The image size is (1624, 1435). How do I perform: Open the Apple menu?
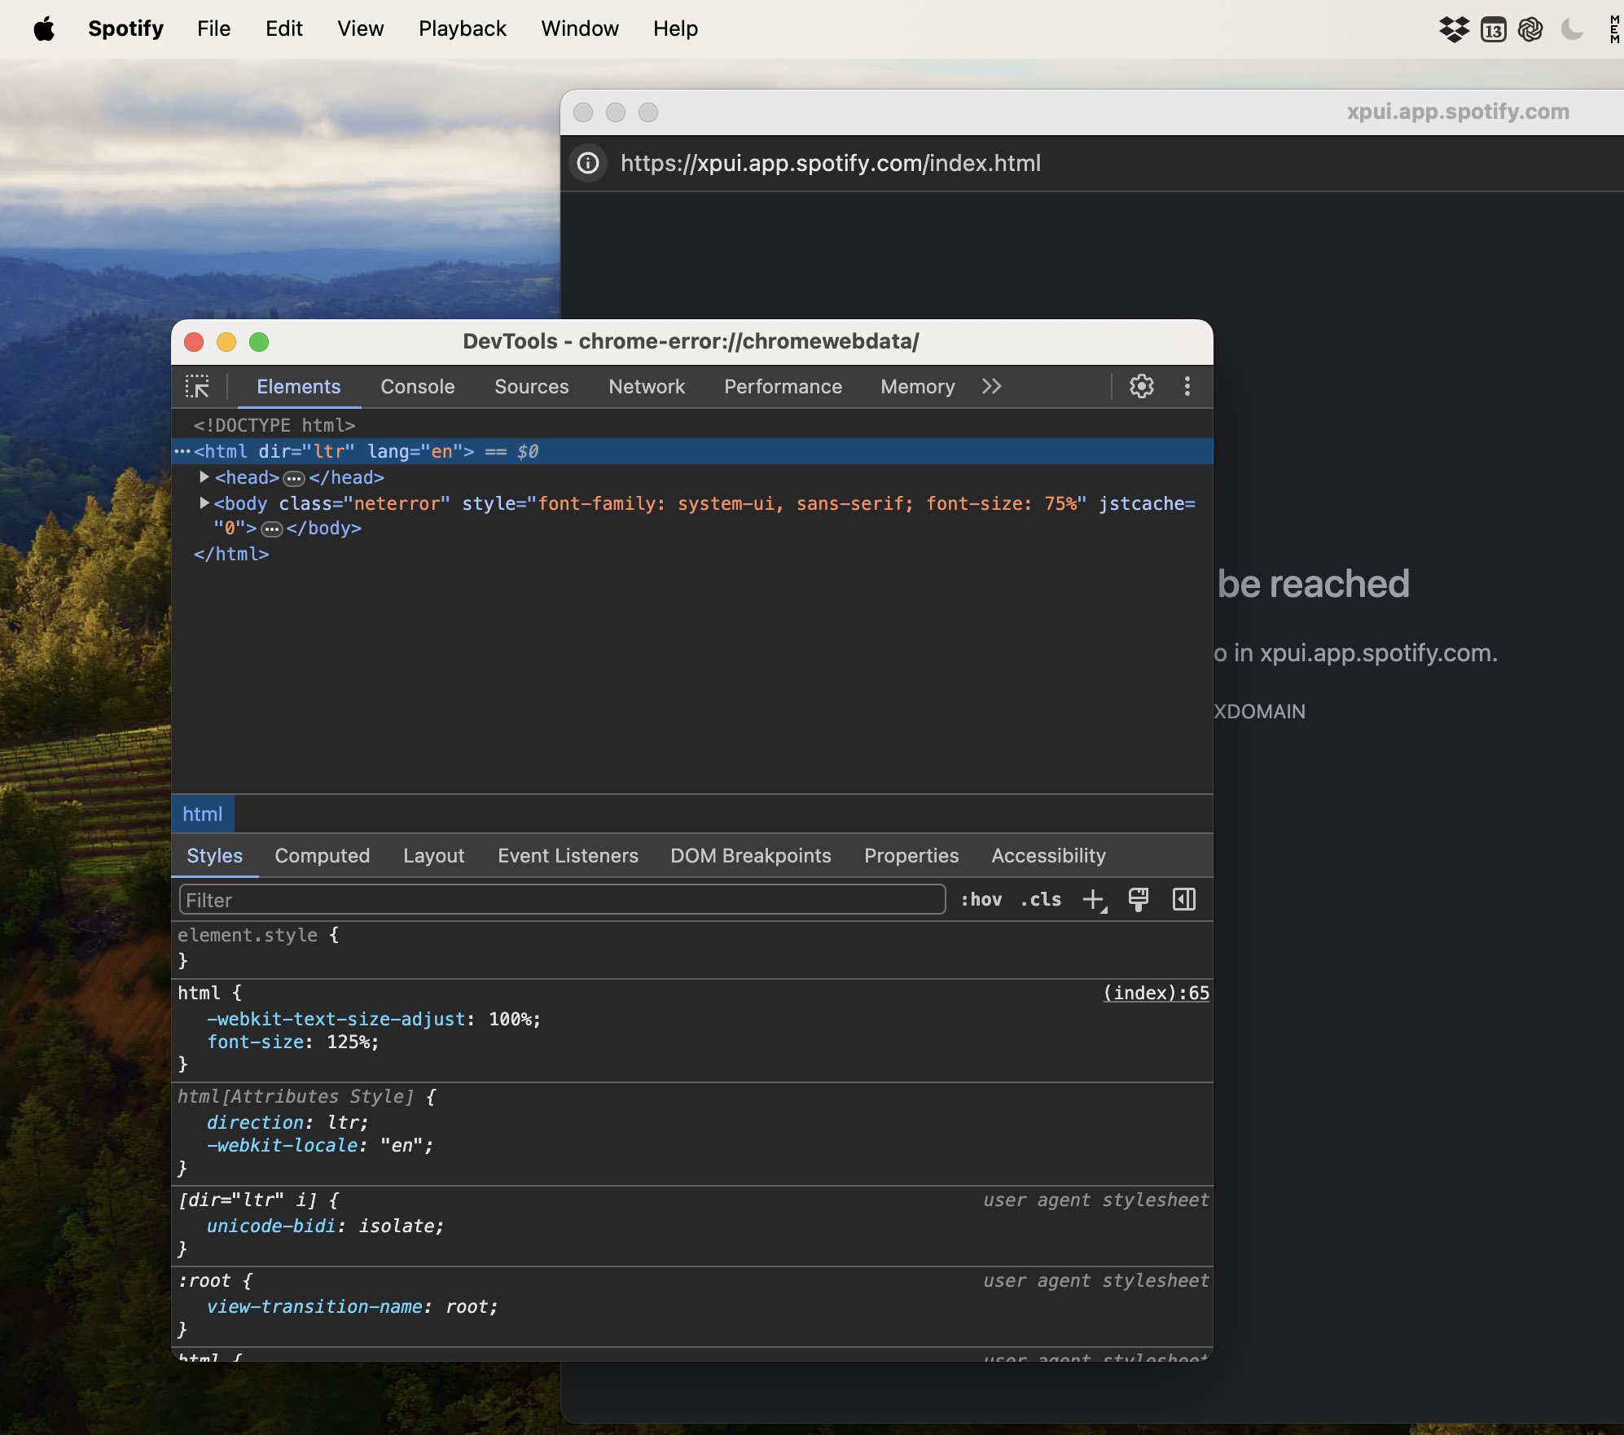[44, 29]
